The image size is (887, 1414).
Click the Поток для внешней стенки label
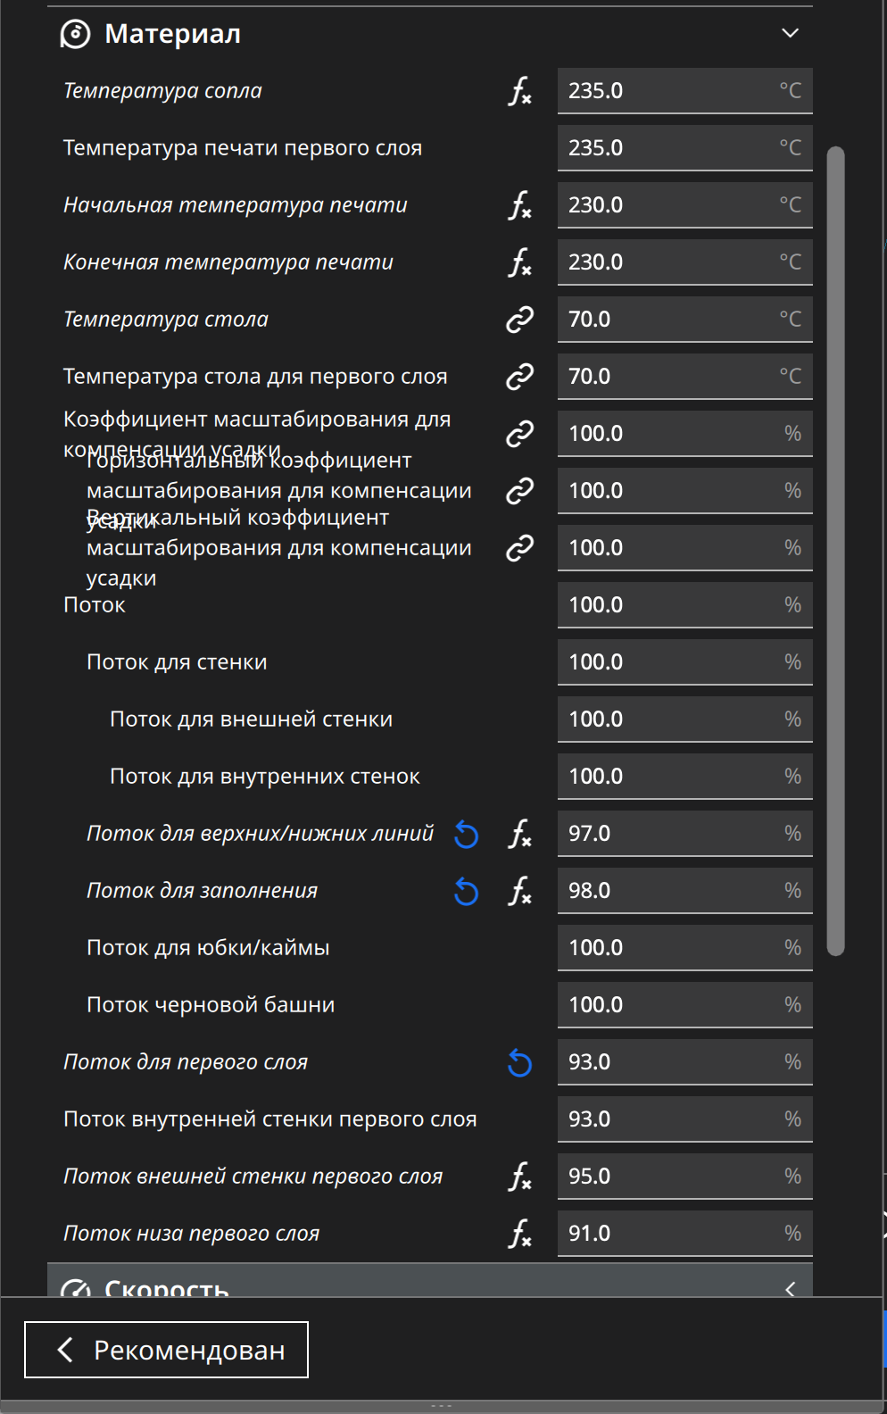pyautogui.click(x=251, y=719)
